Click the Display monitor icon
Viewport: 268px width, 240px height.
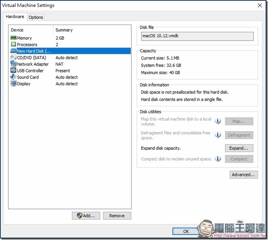pos(14,83)
